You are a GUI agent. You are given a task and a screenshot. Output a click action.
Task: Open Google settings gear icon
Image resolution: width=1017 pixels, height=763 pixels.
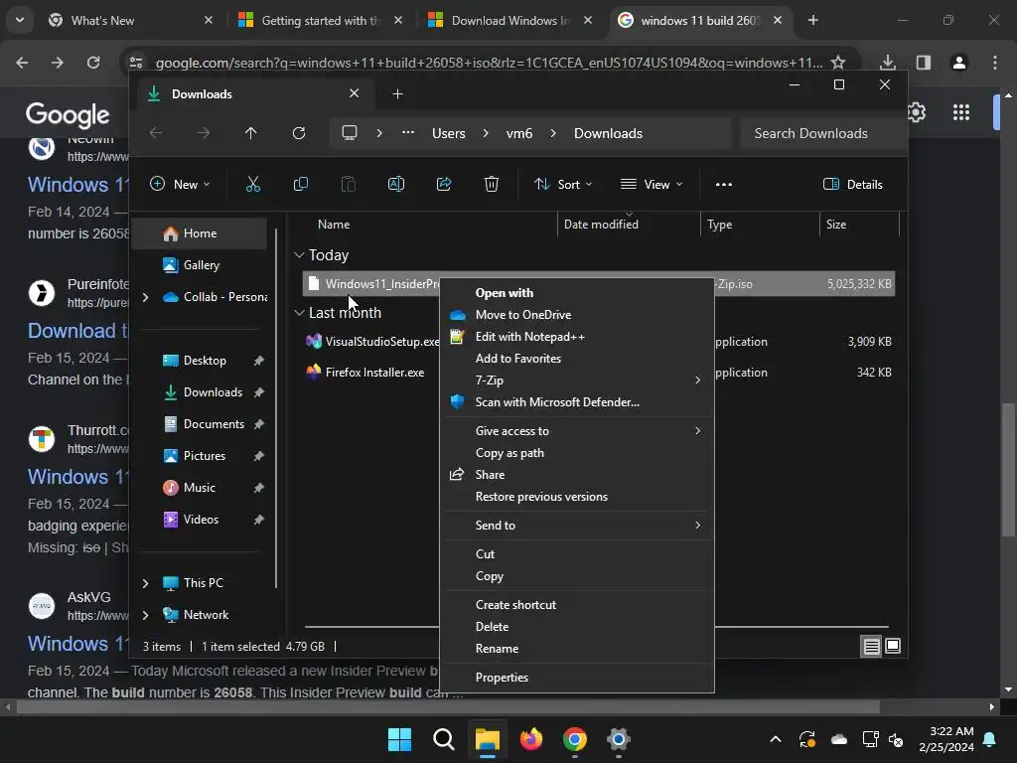[917, 112]
